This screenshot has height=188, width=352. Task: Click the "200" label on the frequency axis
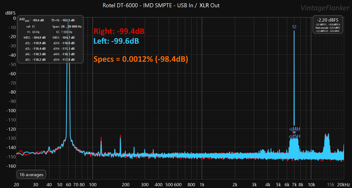[x=126, y=185]
